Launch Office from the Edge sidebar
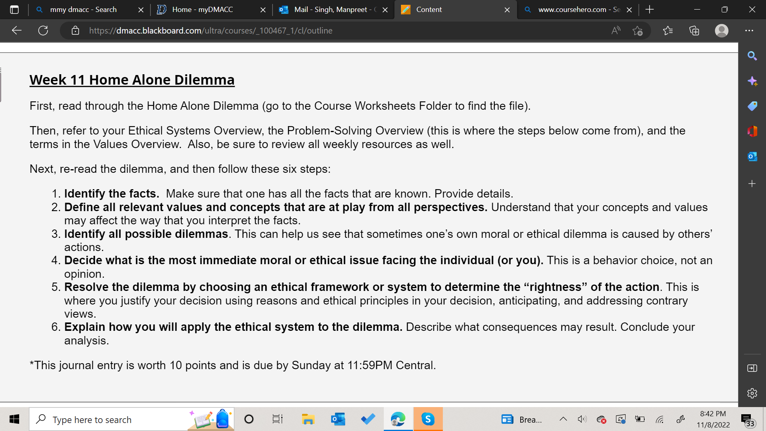766x431 pixels. point(752,131)
